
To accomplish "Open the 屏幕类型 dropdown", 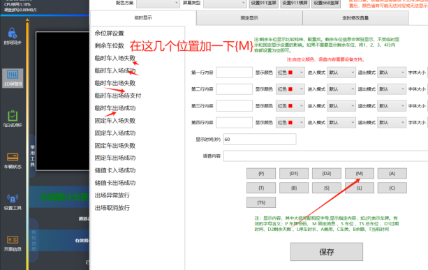I will [x=225, y=3].
